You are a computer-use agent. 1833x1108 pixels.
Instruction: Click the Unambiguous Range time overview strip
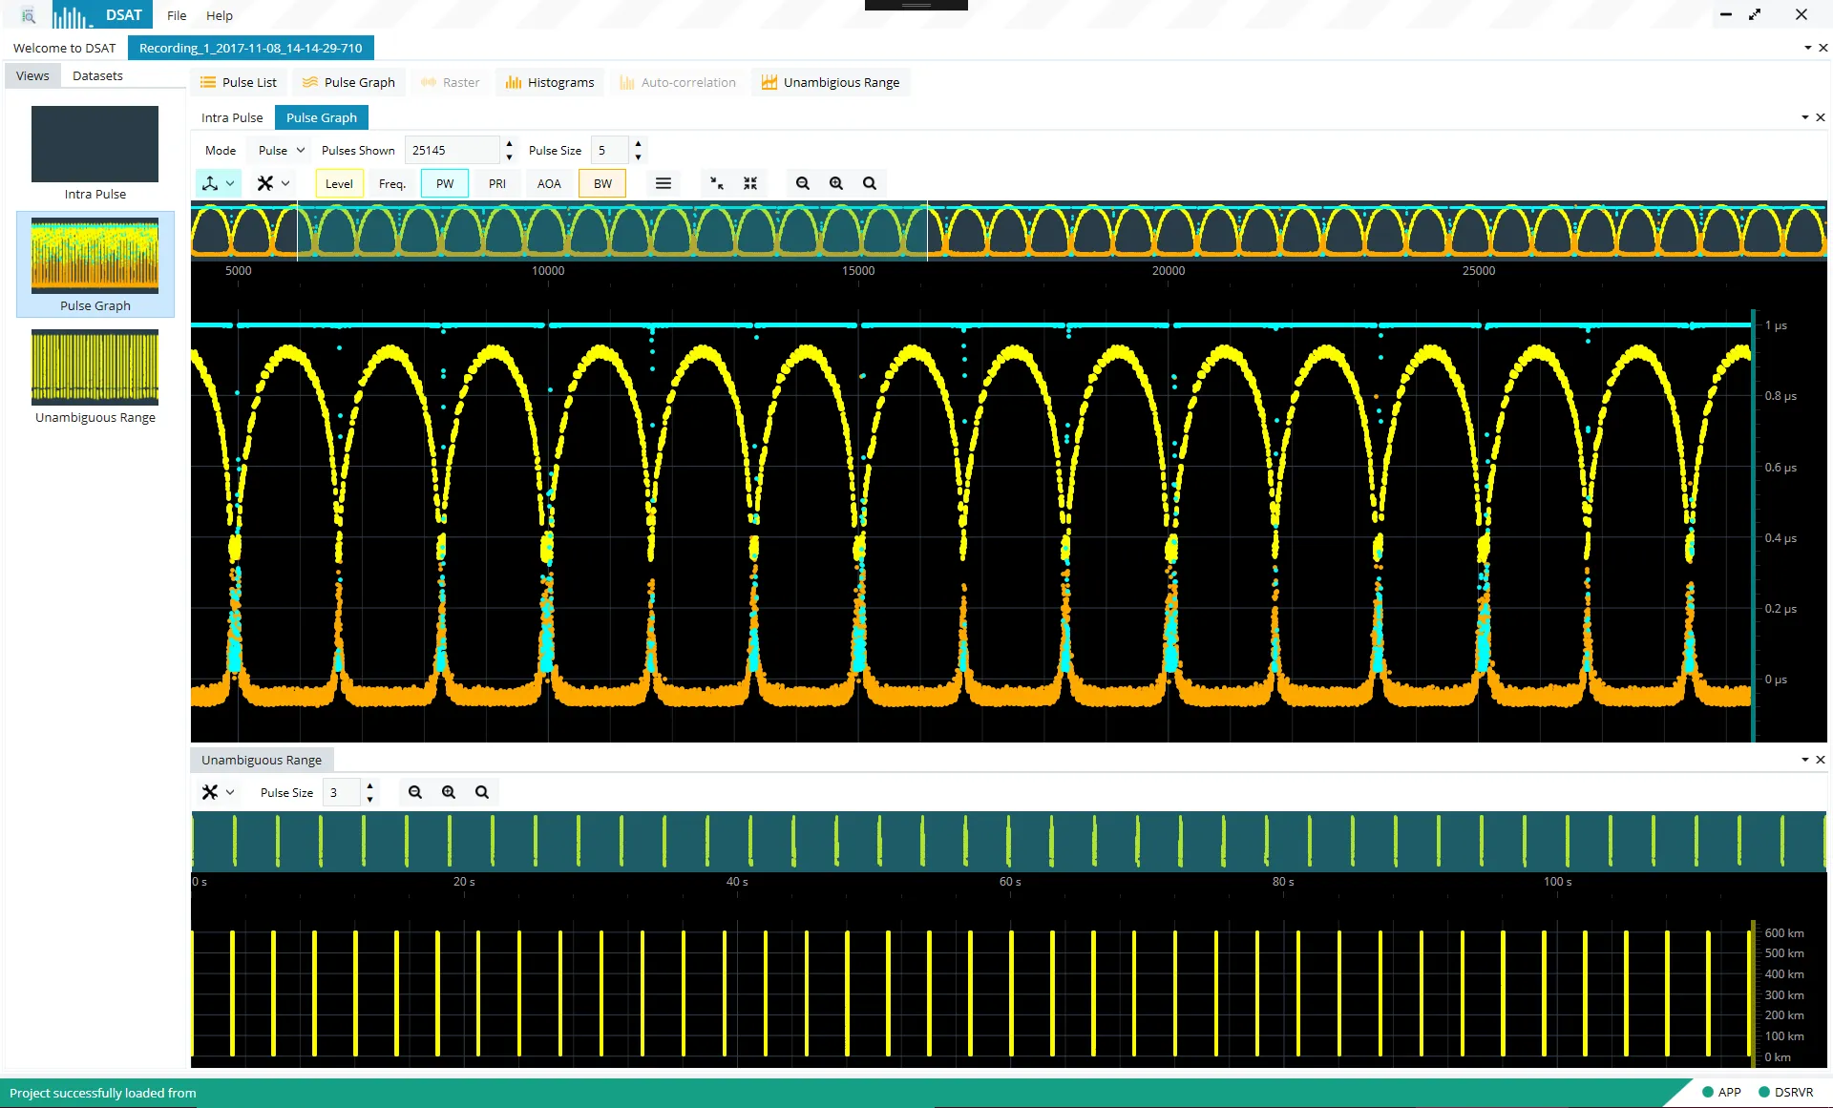[1009, 842]
